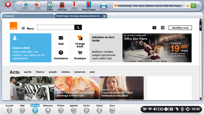
Task: Select the people category
Action: coord(53,72)
